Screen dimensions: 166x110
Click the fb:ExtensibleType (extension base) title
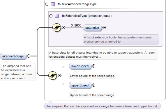point(87,16)
